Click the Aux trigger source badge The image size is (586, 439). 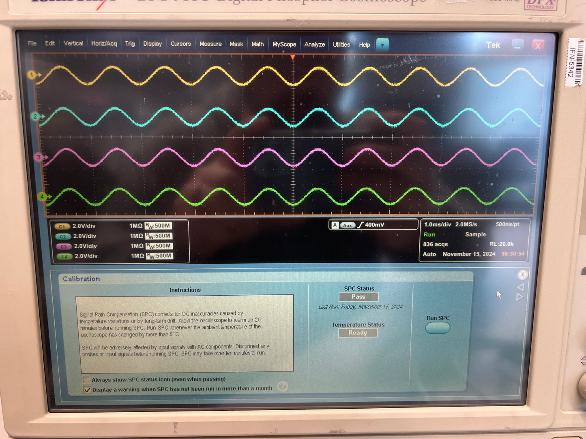(x=348, y=225)
